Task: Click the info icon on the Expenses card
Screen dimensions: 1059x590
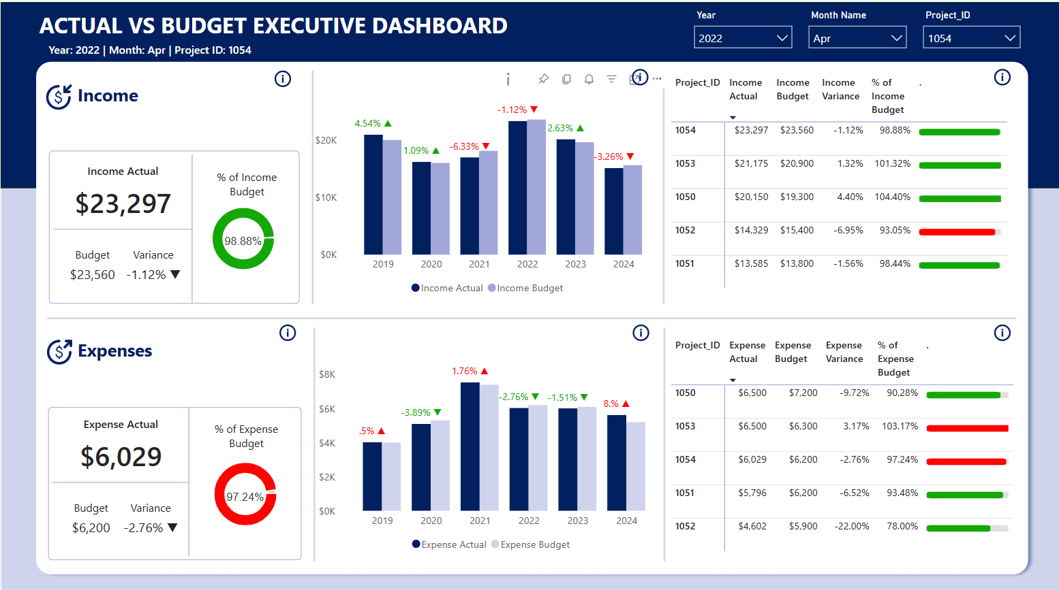Action: pyautogui.click(x=288, y=333)
